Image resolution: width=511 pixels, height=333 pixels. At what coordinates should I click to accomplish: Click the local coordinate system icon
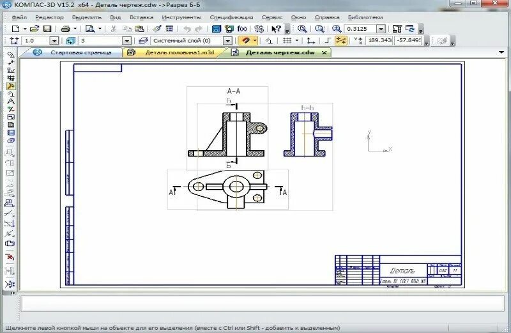tap(310, 40)
